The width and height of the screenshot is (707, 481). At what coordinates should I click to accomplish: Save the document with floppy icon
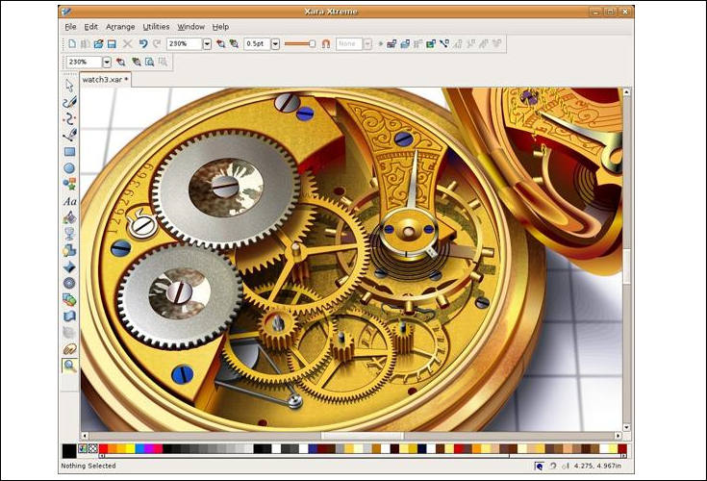point(112,43)
